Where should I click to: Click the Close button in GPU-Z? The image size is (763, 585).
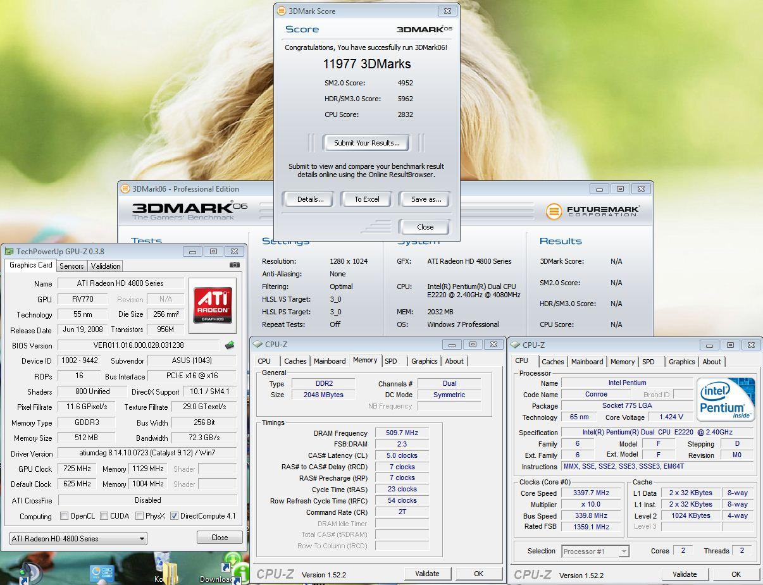point(220,538)
